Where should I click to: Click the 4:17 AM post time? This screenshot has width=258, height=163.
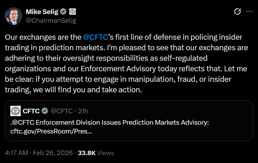point(17,153)
